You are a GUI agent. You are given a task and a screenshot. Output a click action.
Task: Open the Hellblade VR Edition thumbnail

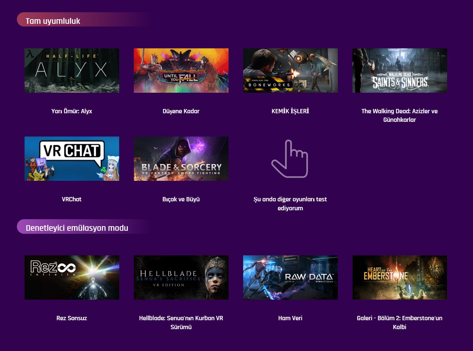[181, 277]
